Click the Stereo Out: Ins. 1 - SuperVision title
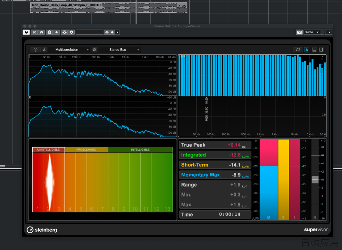Viewport: 342px width, 250px height. 177,26
